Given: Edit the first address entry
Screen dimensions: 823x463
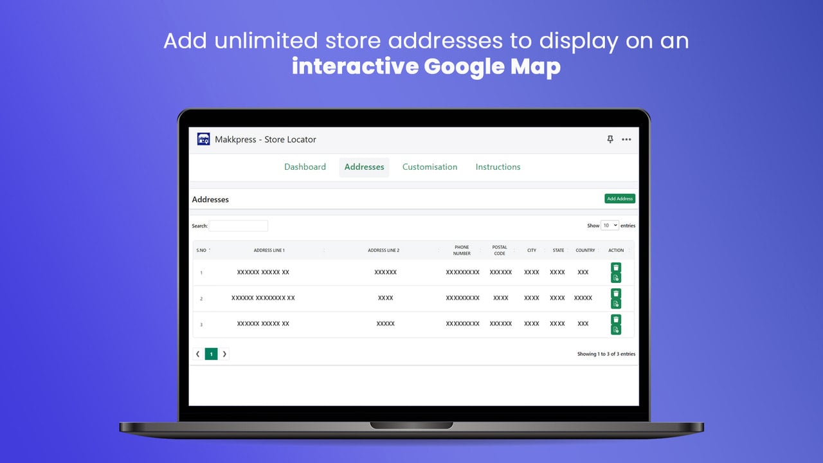Looking at the screenshot, I should tap(616, 278).
